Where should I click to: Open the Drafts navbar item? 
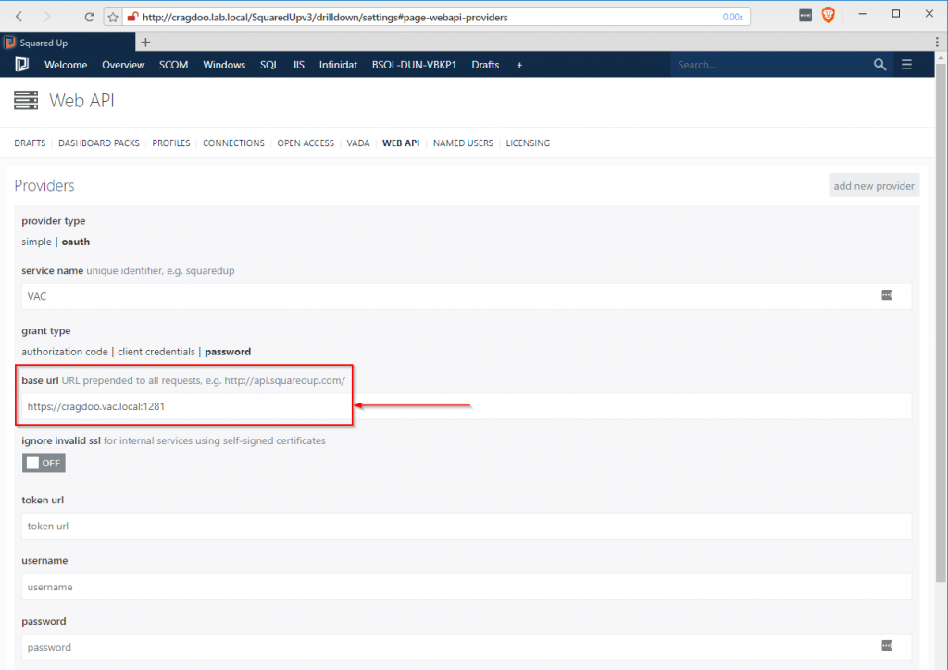[x=485, y=65]
